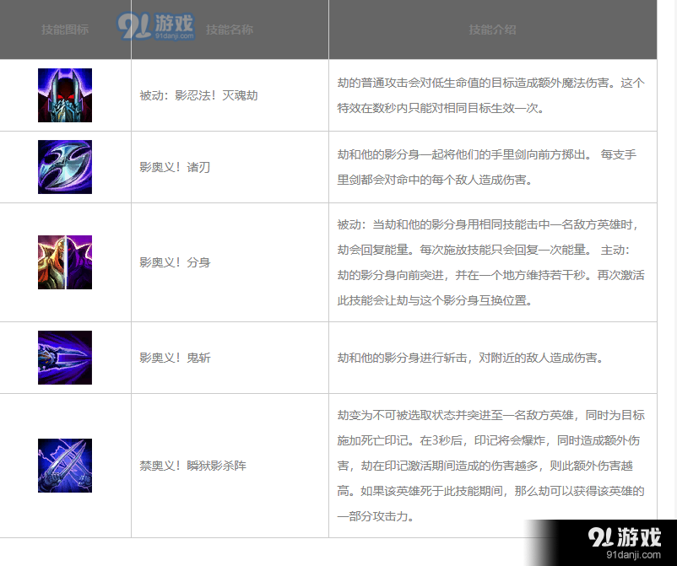
Task: Click the purple blade icon second from top
Action: point(64,166)
